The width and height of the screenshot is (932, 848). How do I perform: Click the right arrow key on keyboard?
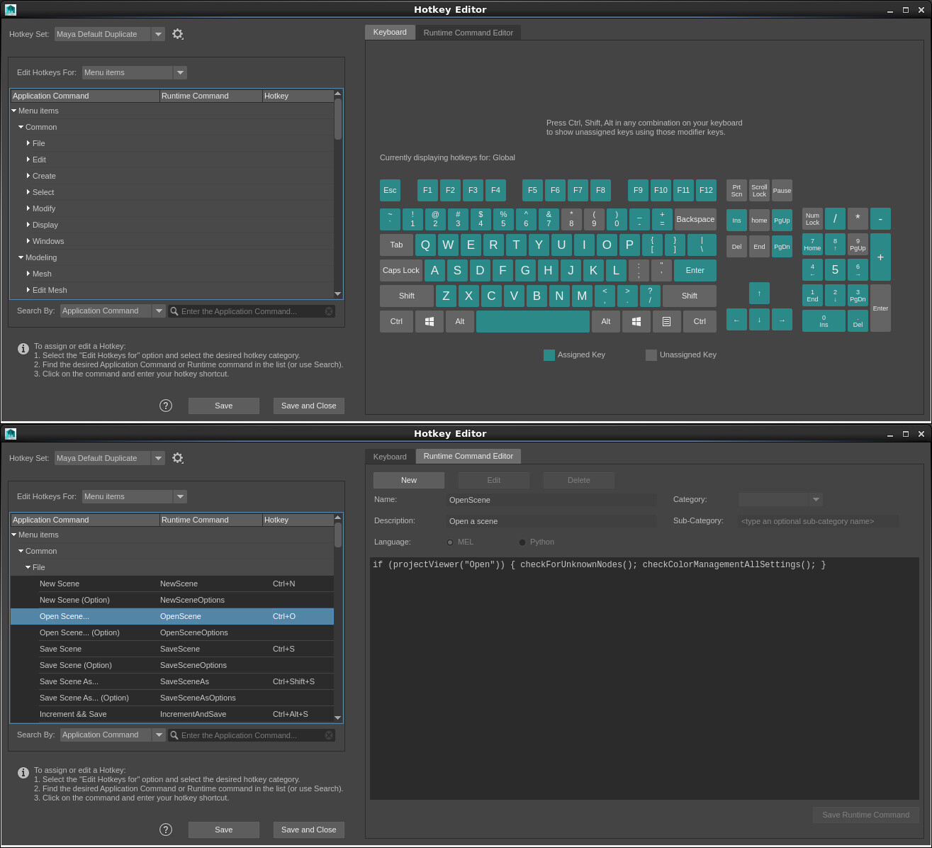(x=782, y=320)
